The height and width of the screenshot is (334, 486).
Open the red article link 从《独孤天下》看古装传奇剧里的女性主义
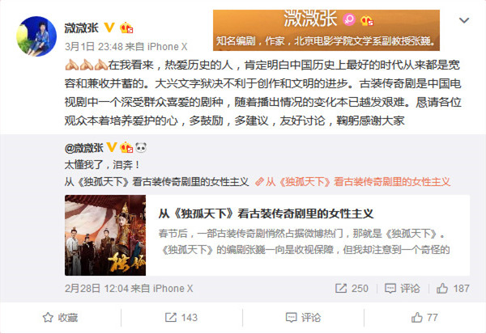pyautogui.click(x=352, y=182)
